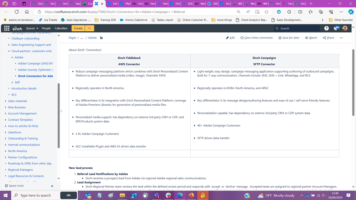Screen dimensions: 356x200
Task: Open the page more actions ellipsis
Action: click(341, 38)
